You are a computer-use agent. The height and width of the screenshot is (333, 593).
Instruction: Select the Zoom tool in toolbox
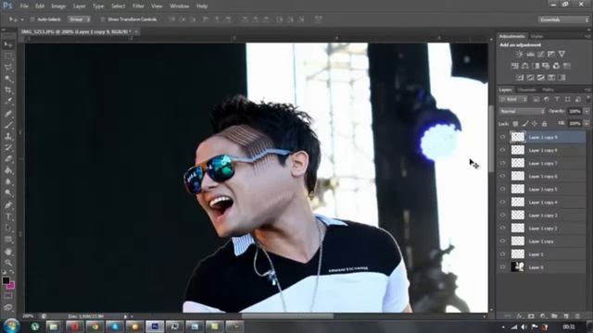pos(8,263)
